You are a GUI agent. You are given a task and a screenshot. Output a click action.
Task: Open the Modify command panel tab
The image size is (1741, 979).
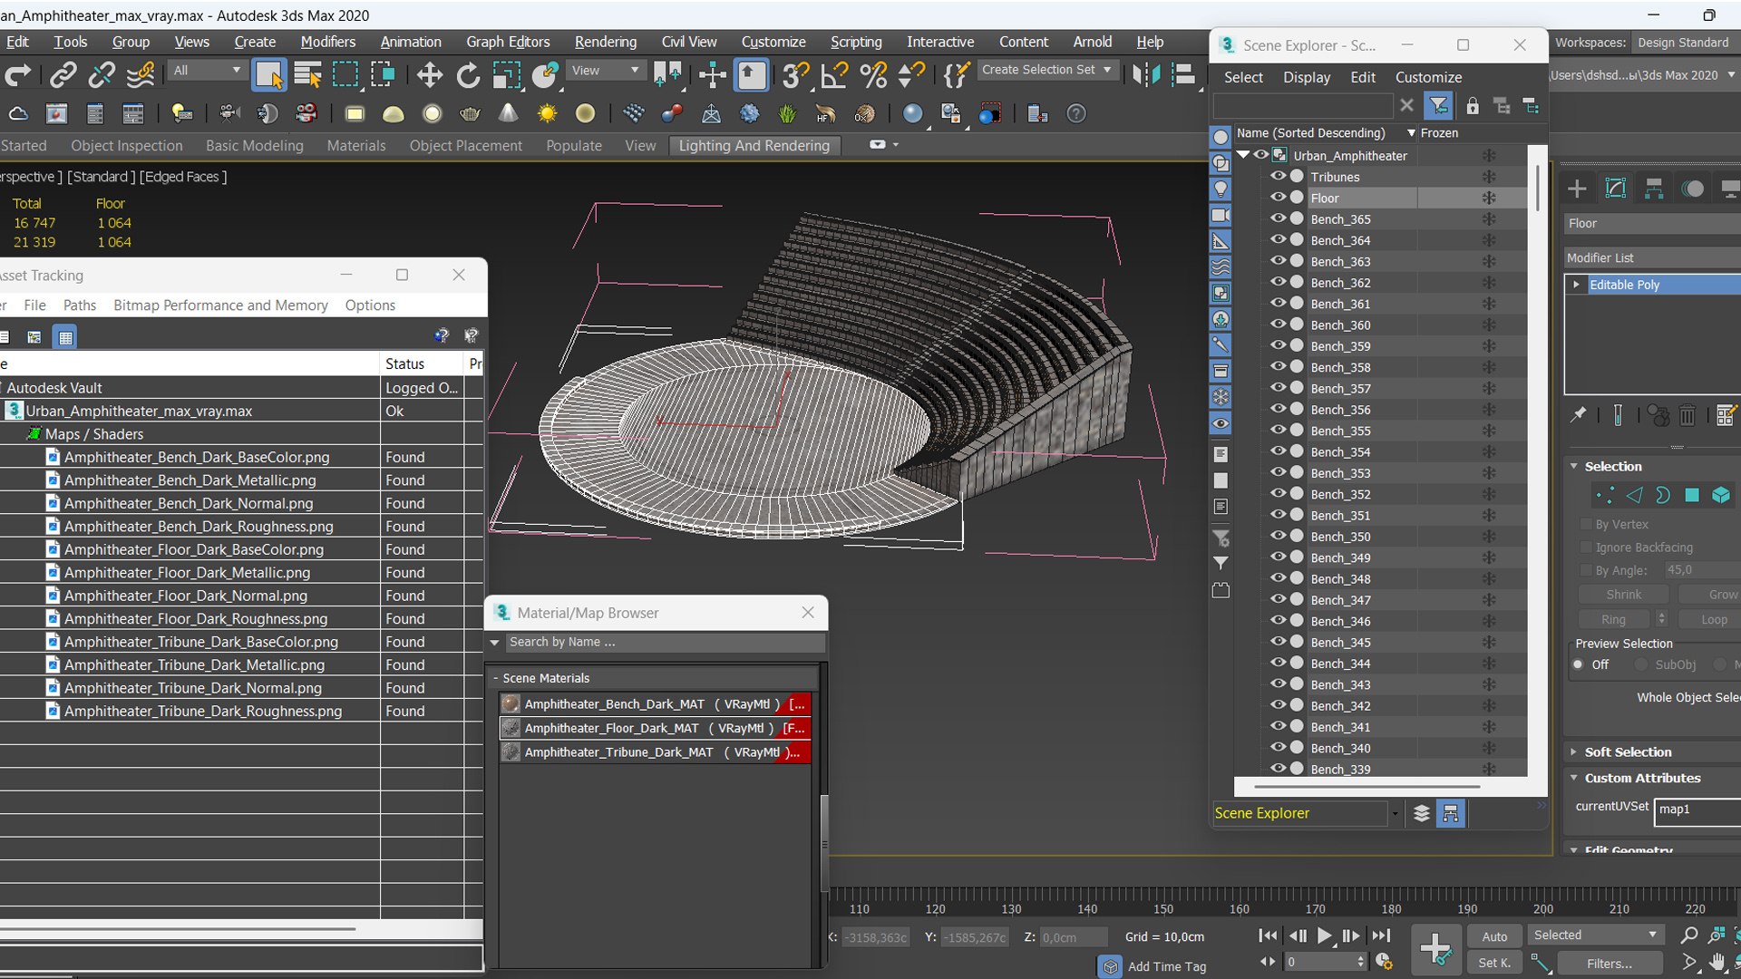point(1616,189)
